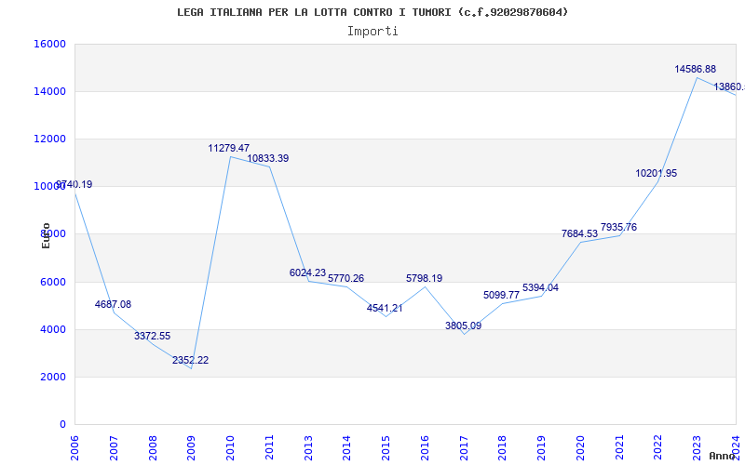Click the y-axis tick label 16000
This screenshot has height=465, width=745.
point(50,44)
